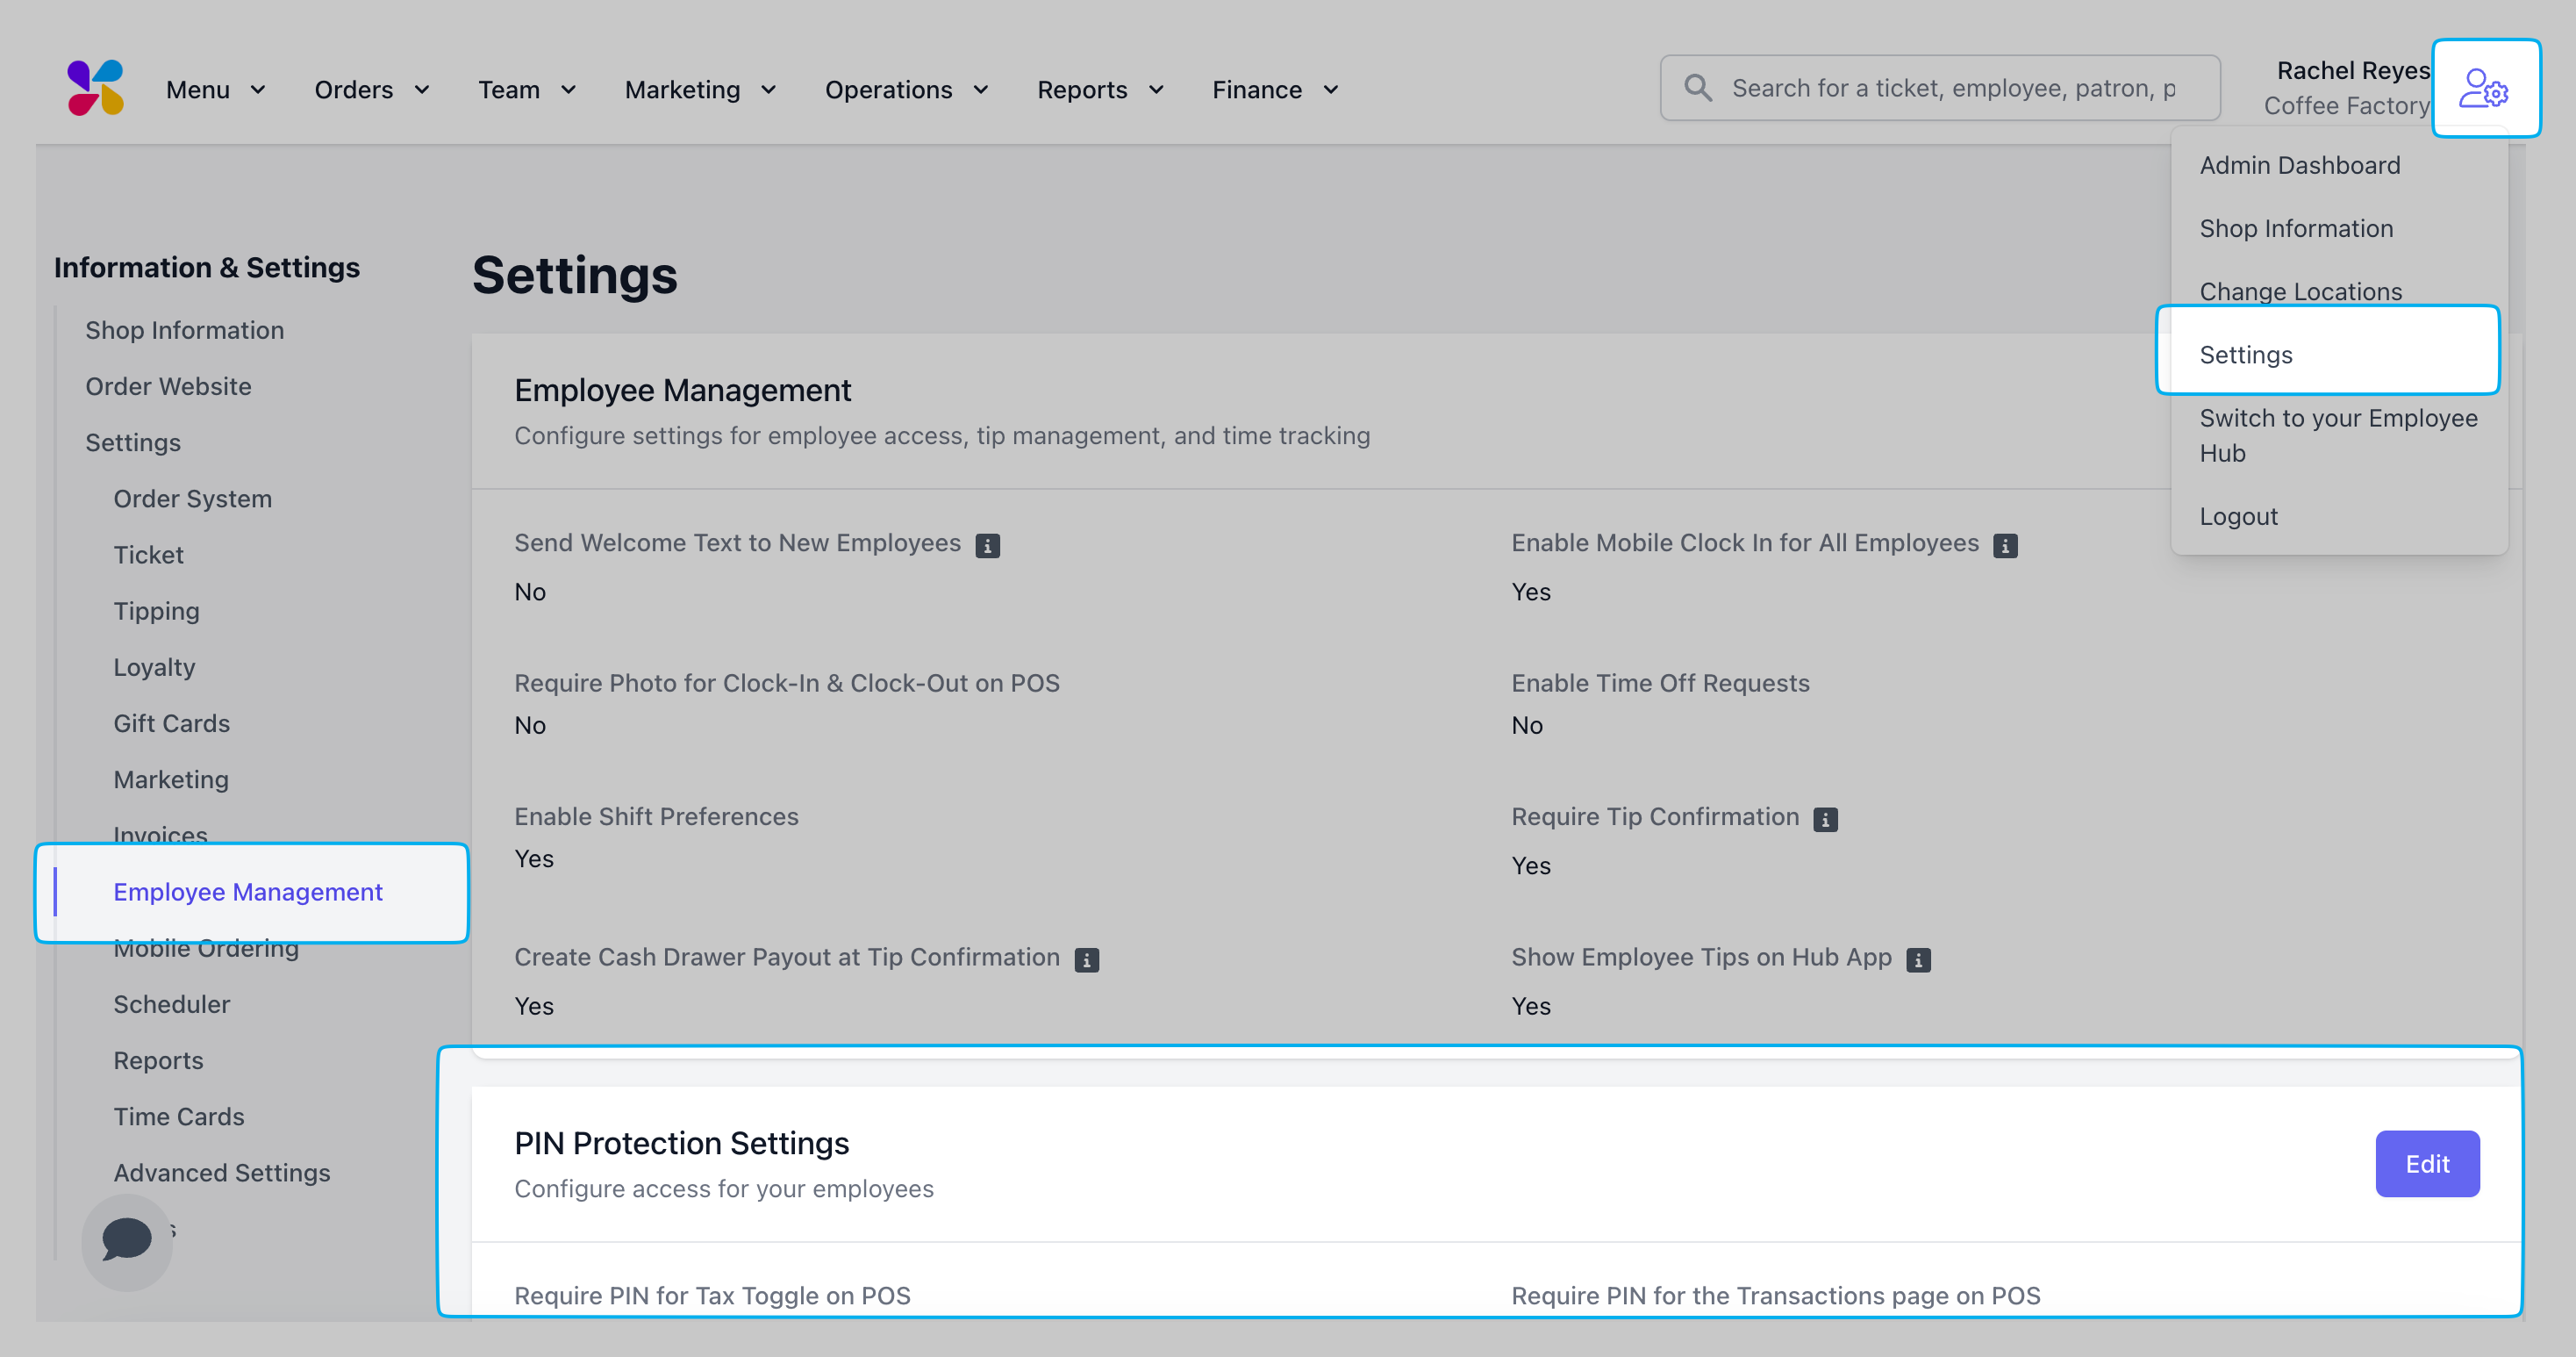Choose Logout in the account menu
Viewport: 2576px width, 1357px height.
(x=2238, y=516)
